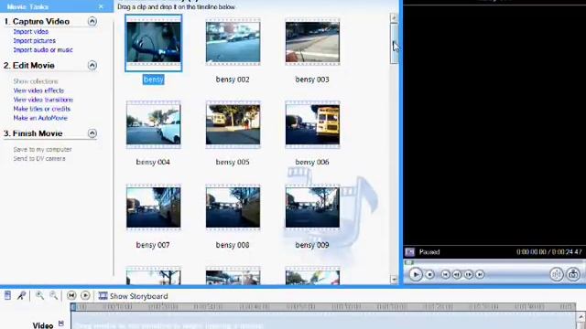Rewind the timeline to start
The width and height of the screenshot is (586, 329).
click(x=71, y=296)
